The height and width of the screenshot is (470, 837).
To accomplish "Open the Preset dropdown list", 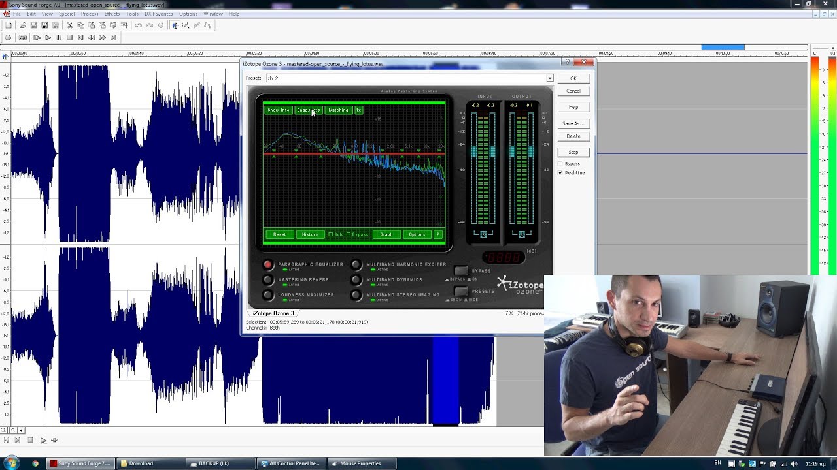I will 549,78.
